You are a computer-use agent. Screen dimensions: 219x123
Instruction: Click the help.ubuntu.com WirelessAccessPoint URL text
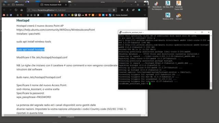[x=55, y=30]
